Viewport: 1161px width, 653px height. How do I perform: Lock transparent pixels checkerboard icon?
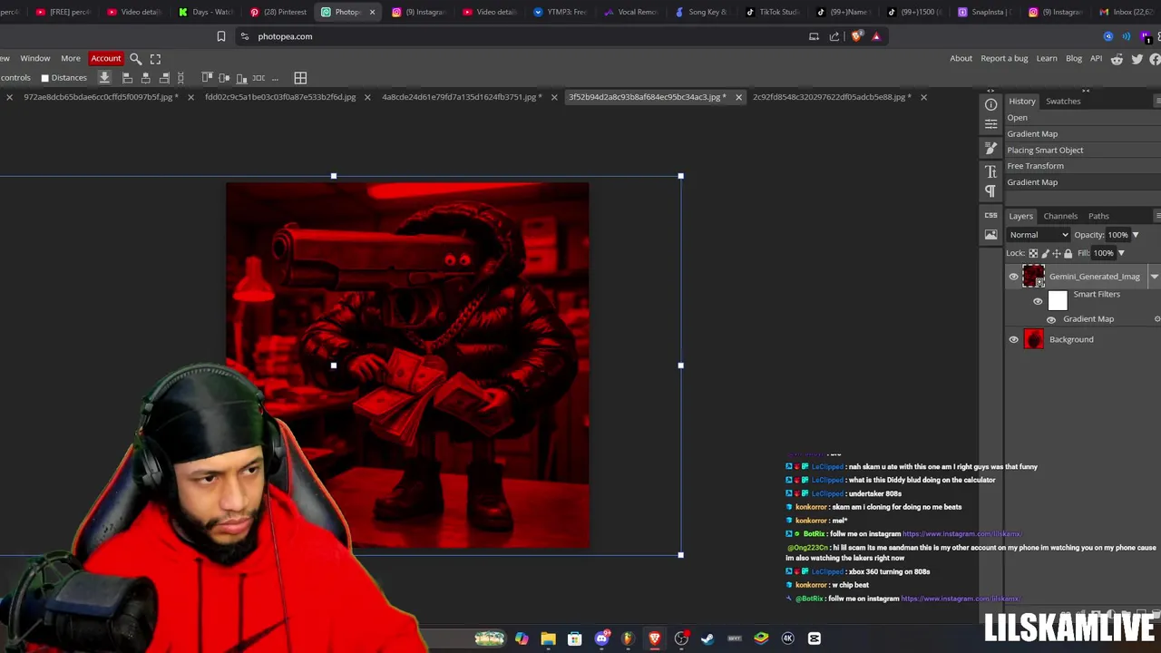(x=1033, y=254)
